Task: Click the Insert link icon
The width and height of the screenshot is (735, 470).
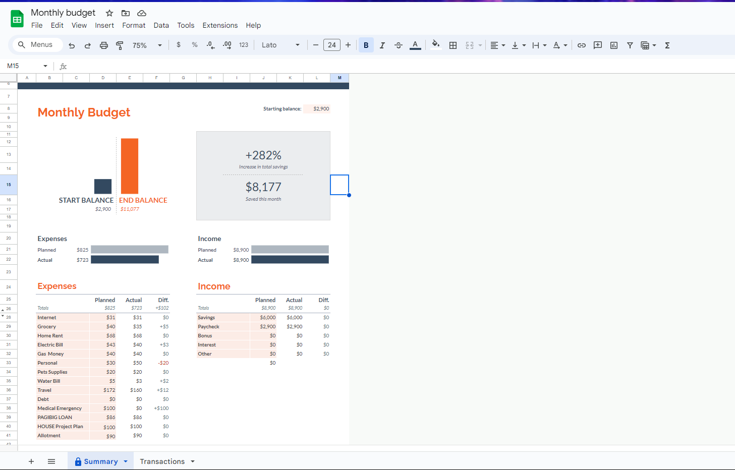Action: click(x=582, y=45)
